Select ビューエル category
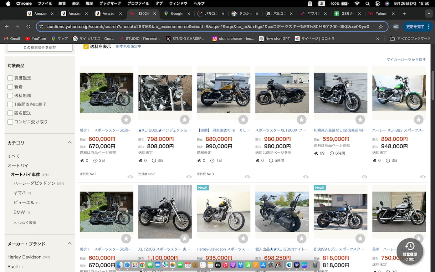This screenshot has width=435, height=272. pos(24,202)
